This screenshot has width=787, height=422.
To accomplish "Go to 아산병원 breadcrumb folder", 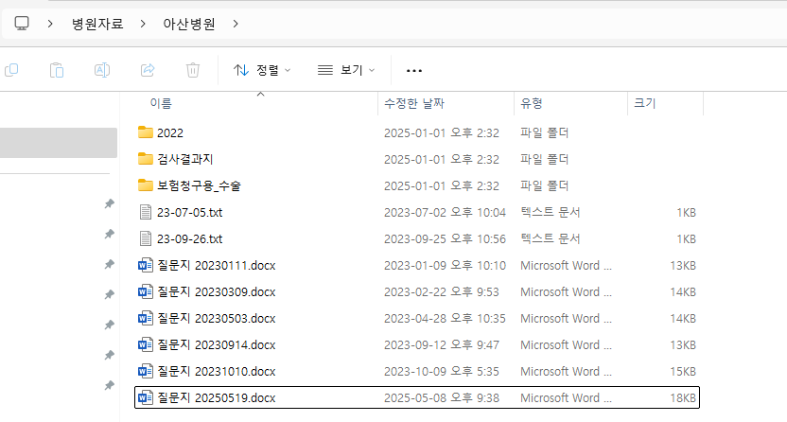I will 189,24.
